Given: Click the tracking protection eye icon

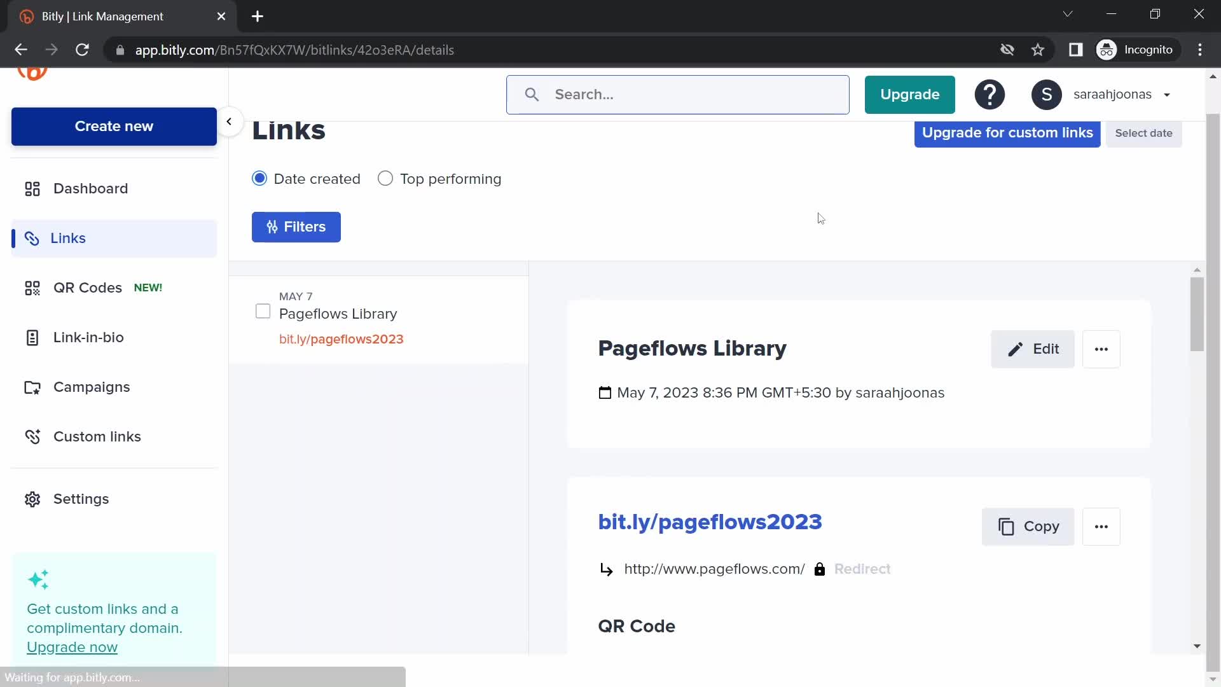Looking at the screenshot, I should pyautogui.click(x=1007, y=50).
